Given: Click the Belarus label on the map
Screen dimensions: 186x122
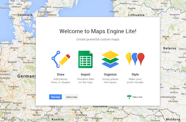Looking at the screenshot, I should (x=170, y=48).
